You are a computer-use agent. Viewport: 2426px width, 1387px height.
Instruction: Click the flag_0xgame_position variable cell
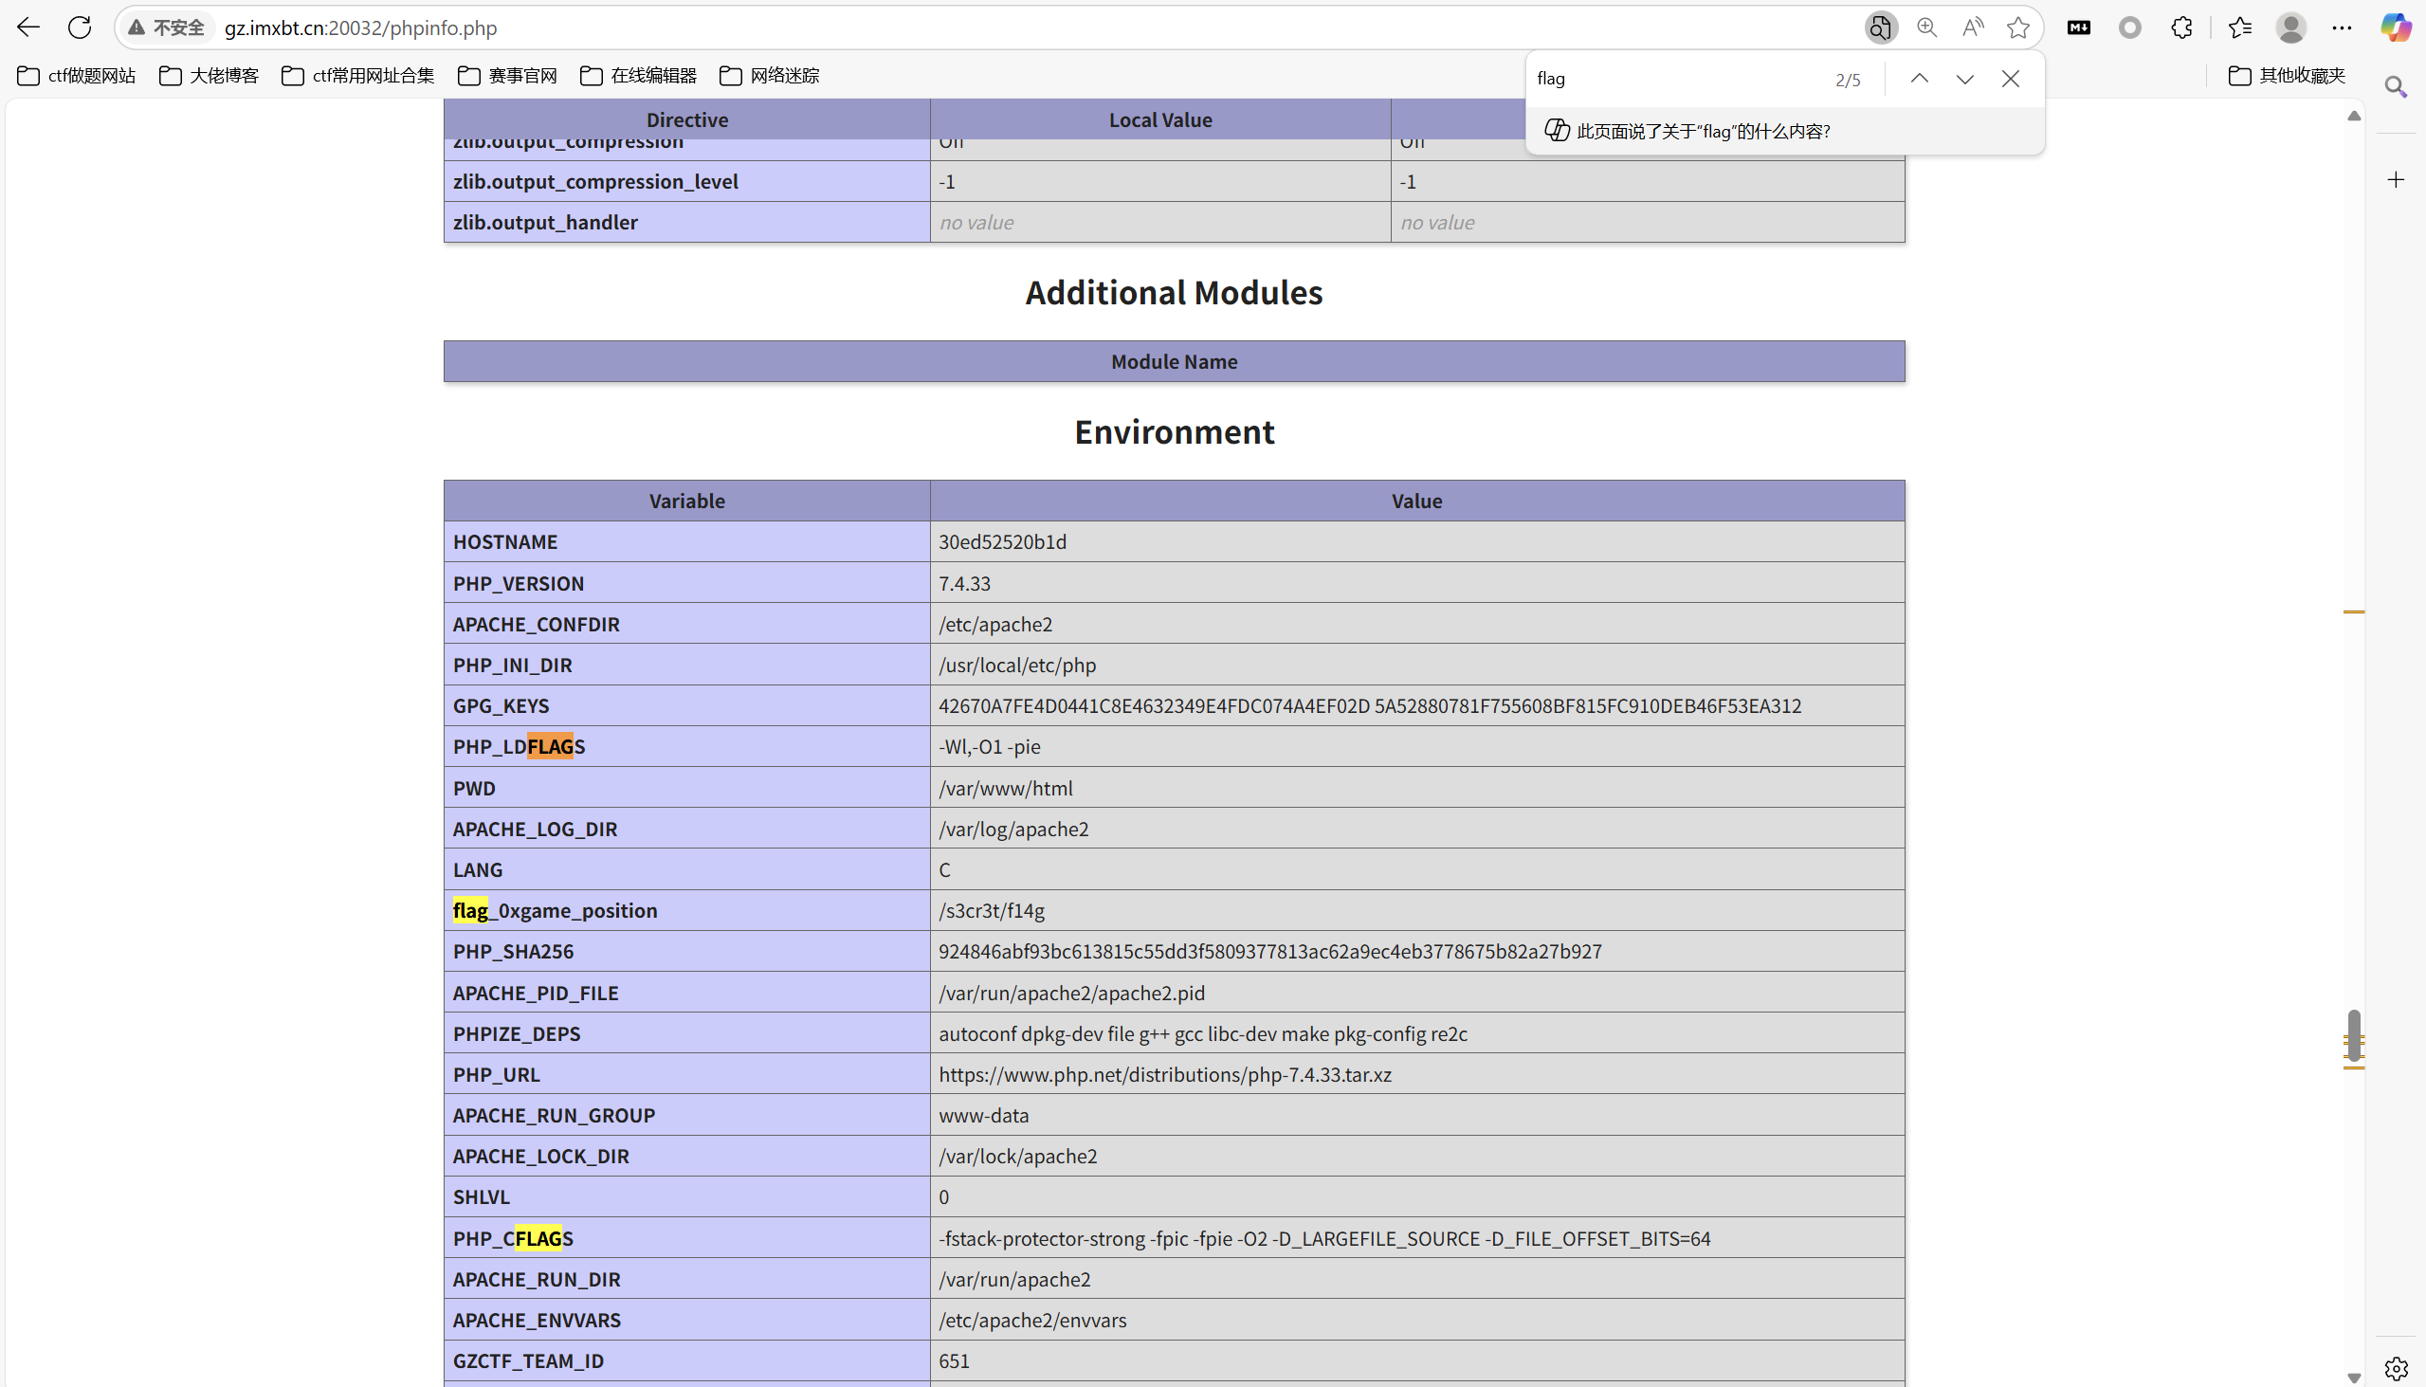(x=686, y=910)
